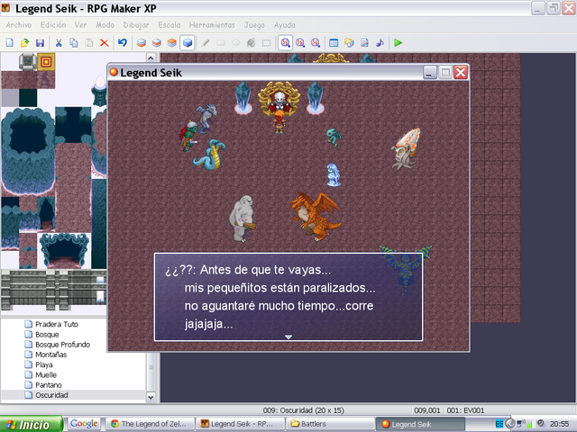The height and width of the screenshot is (432, 577).
Task: Save the project with the floppy icon
Action: (x=40, y=42)
